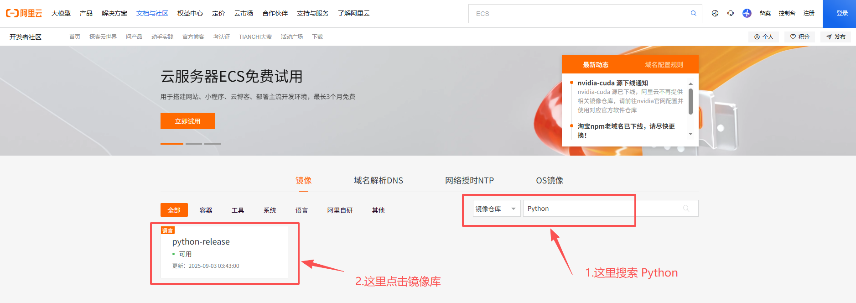
Task: Open the 积分 points button
Action: 799,37
